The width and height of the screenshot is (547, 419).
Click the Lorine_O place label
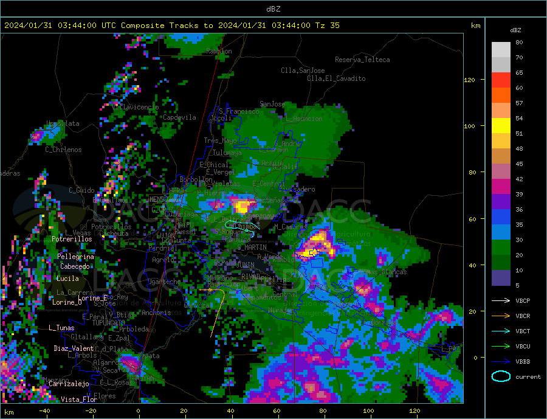(67, 302)
